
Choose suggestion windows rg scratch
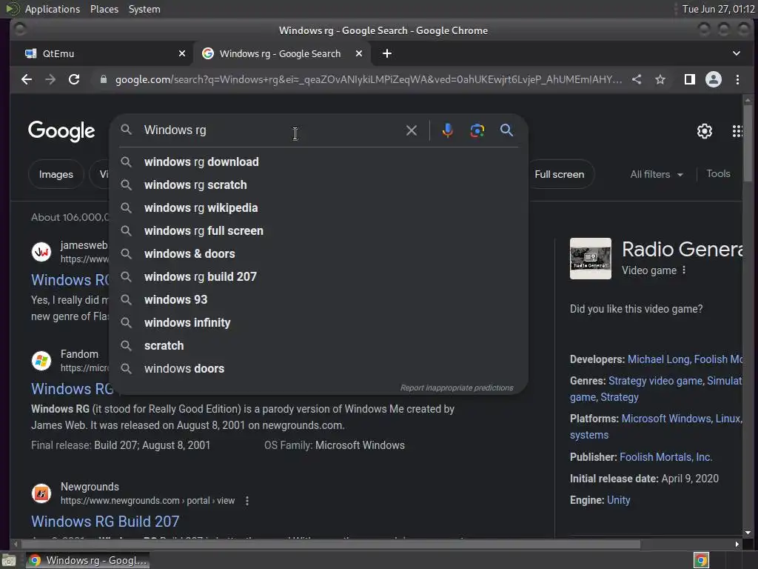pyautogui.click(x=318, y=184)
